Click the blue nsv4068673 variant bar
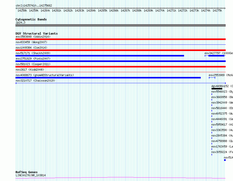This screenshot has height=181, width=233. [108, 78]
